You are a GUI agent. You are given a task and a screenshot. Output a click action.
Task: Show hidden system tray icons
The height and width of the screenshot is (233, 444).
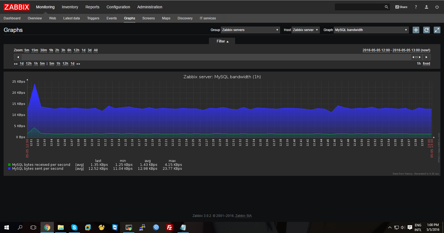point(390,227)
